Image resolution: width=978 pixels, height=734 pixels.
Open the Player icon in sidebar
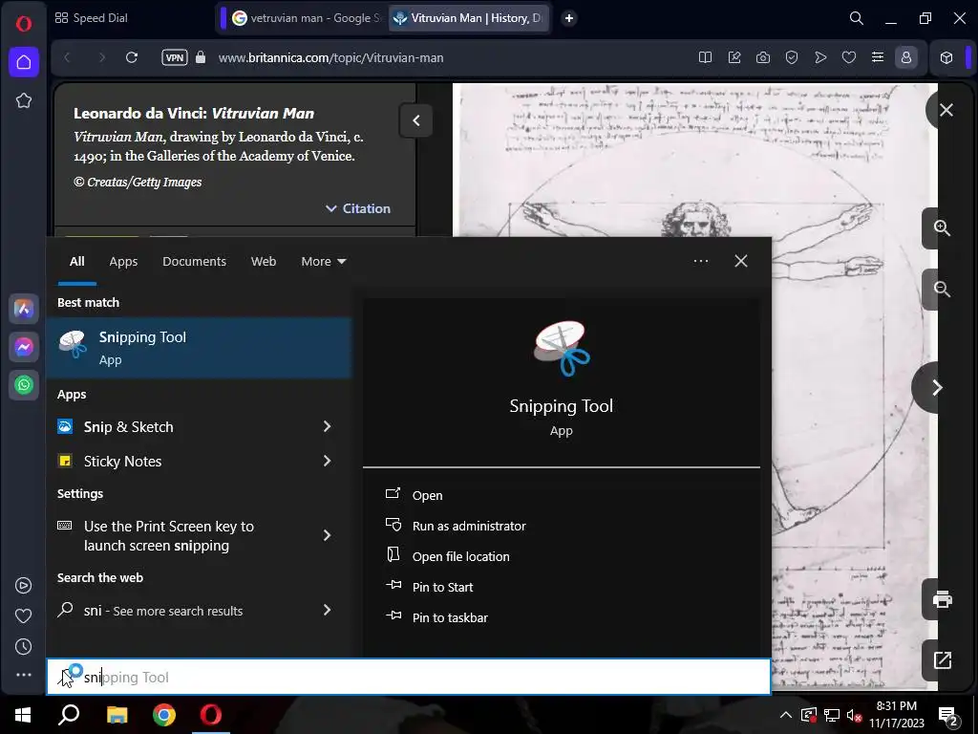click(24, 586)
